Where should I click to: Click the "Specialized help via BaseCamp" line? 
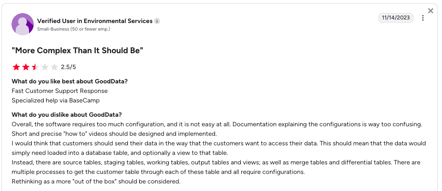(x=56, y=100)
